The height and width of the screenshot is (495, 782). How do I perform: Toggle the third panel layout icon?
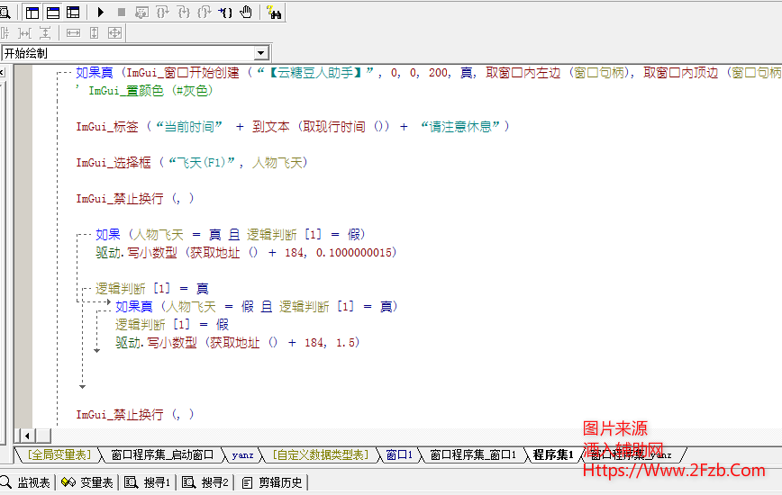72,13
